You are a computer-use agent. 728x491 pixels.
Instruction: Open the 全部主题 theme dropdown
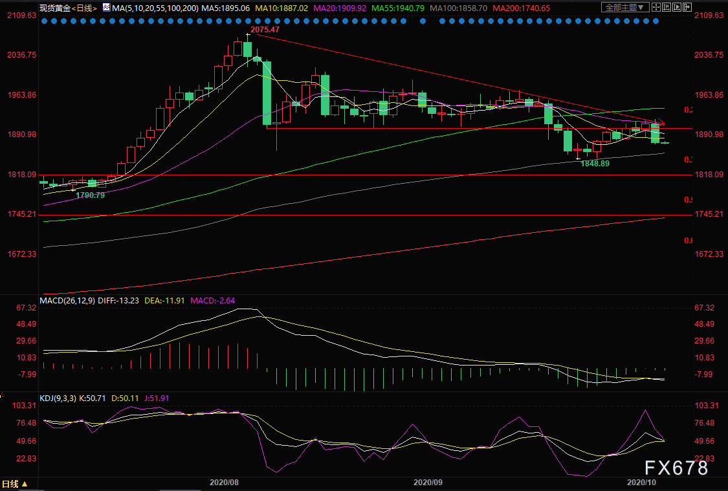click(x=625, y=8)
